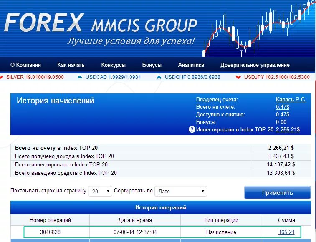
Task: Click the Бонусы: 0.00 value
Action: tap(281, 122)
